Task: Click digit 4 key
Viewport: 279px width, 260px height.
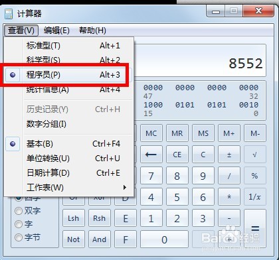Action: [151, 197]
